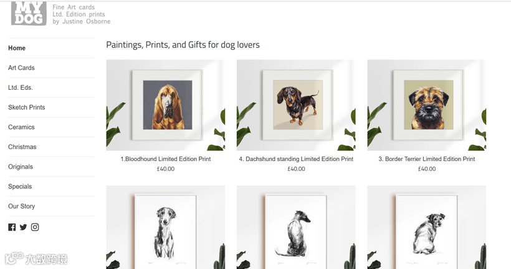Open the Bloodhound print thumbnail
The width and height of the screenshot is (511, 269).
tap(166, 105)
